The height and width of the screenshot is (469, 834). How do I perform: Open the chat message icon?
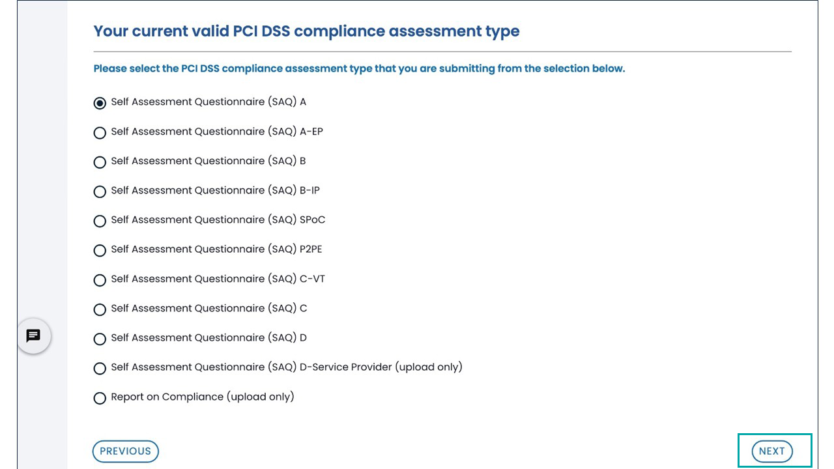tap(33, 335)
